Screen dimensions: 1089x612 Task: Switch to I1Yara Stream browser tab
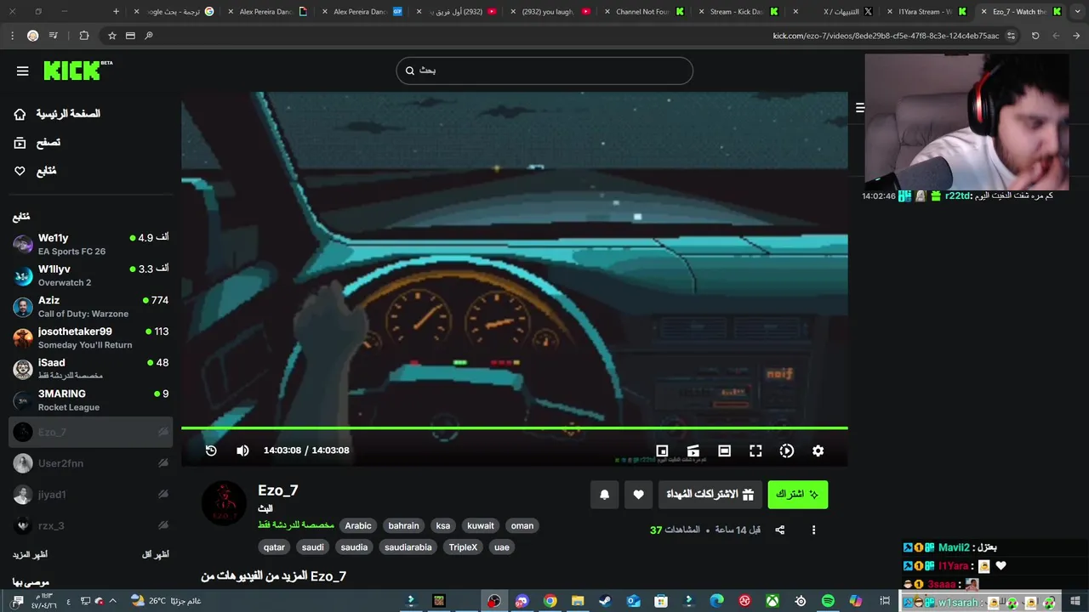coord(927,12)
